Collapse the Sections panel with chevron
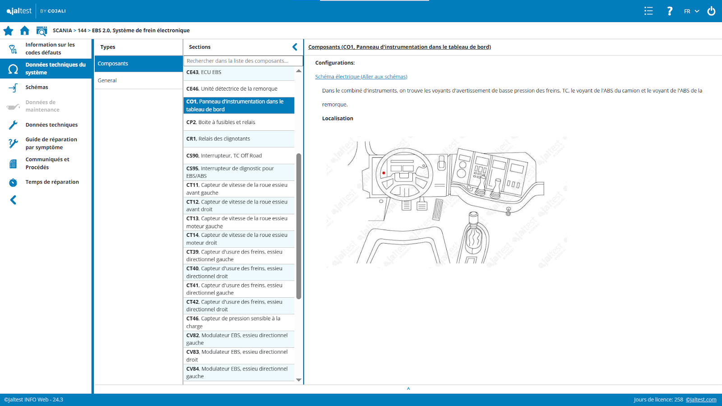 (x=295, y=47)
